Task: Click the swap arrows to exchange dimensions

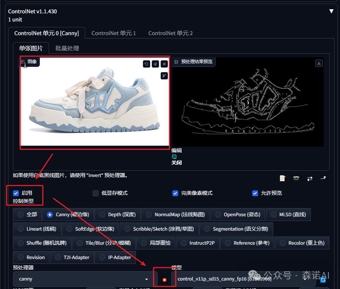Action: [309, 178]
